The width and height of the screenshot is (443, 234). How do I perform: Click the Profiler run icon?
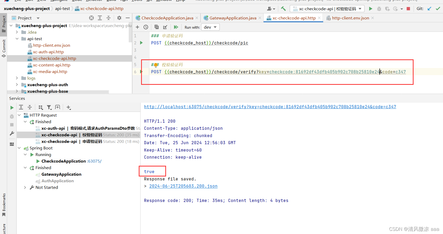[395, 9]
